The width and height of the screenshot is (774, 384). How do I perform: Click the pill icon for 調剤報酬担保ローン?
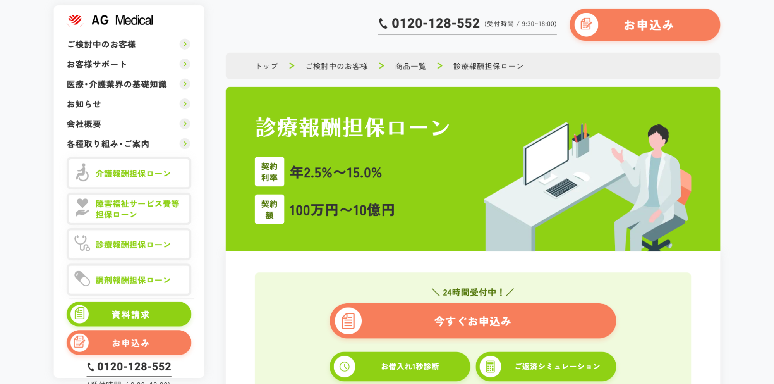tap(82, 279)
